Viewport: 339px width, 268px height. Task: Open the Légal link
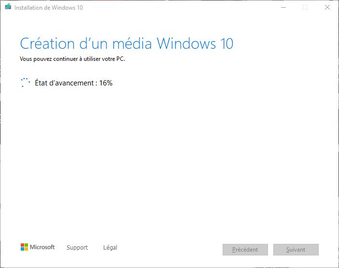[110, 248]
